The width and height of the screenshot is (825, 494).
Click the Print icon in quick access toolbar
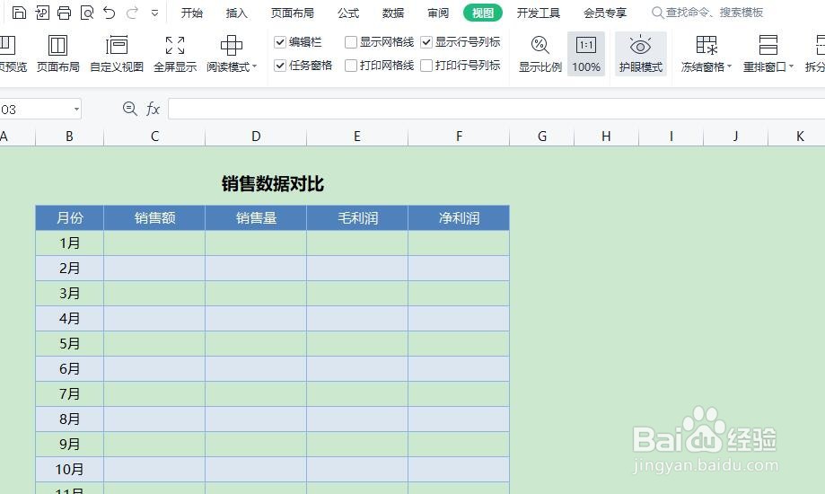pos(65,12)
